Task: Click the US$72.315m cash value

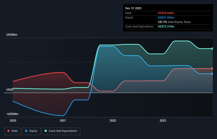Action: coord(166,26)
